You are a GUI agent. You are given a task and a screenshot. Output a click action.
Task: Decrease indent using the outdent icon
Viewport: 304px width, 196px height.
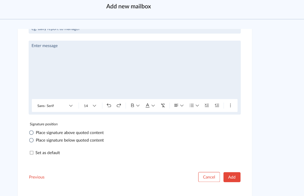coord(217,105)
